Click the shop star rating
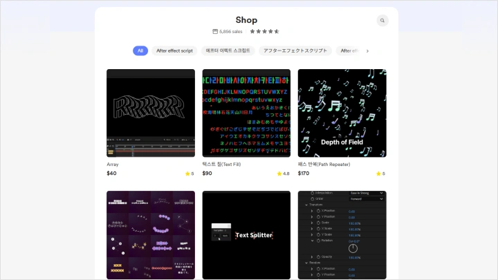This screenshot has width=498, height=280. (264, 31)
